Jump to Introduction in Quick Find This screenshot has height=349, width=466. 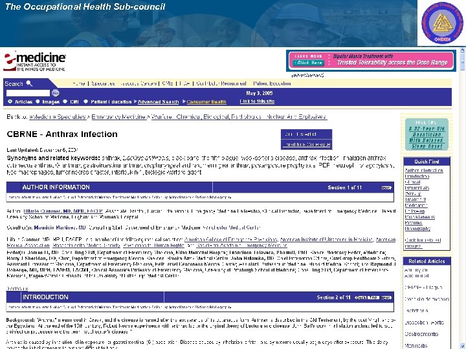pyautogui.click(x=417, y=176)
